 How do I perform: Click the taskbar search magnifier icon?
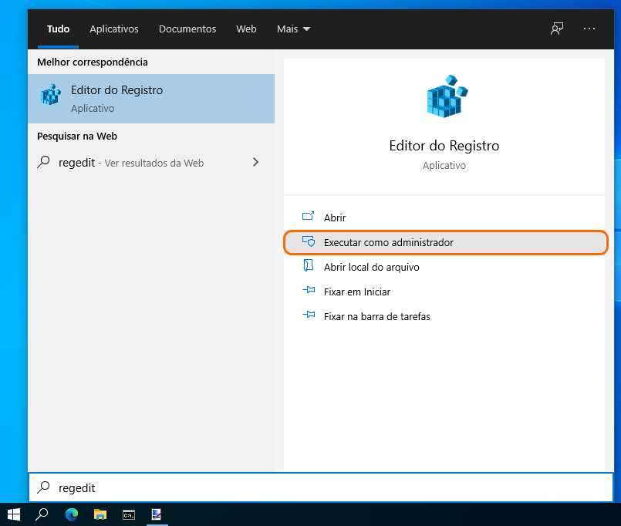click(42, 514)
